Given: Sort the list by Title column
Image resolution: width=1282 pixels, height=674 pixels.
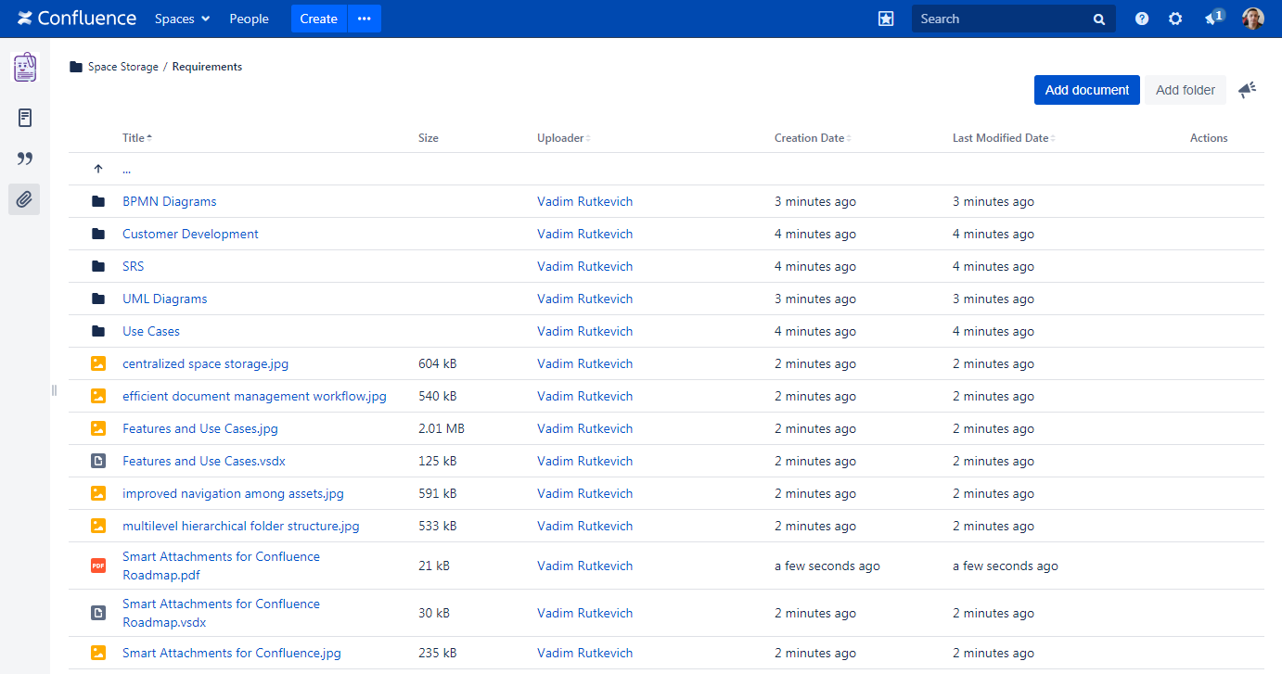Looking at the screenshot, I should click(135, 138).
